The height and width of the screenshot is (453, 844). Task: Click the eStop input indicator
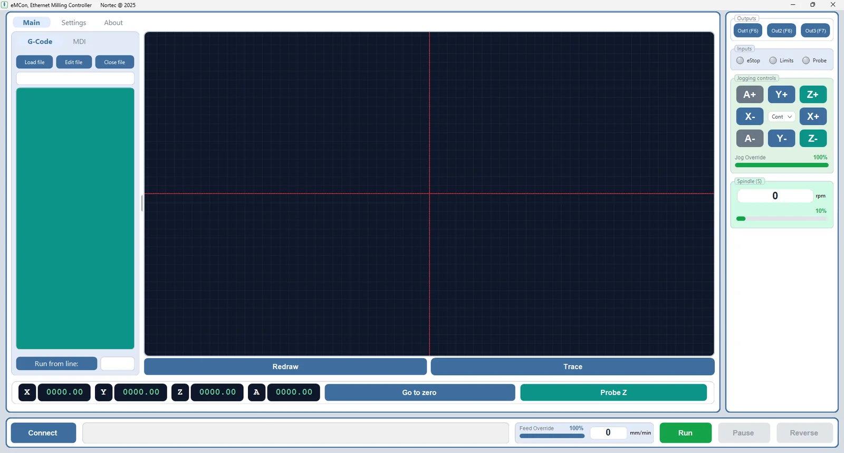[740, 61]
